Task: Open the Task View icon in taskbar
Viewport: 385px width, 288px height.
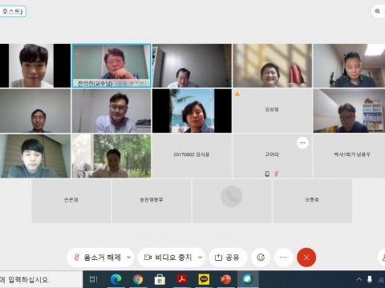Action: click(x=93, y=279)
